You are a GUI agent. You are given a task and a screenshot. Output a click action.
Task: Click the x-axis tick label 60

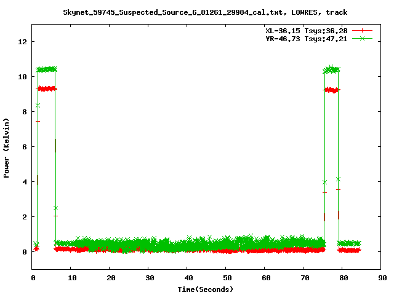click(x=267, y=278)
